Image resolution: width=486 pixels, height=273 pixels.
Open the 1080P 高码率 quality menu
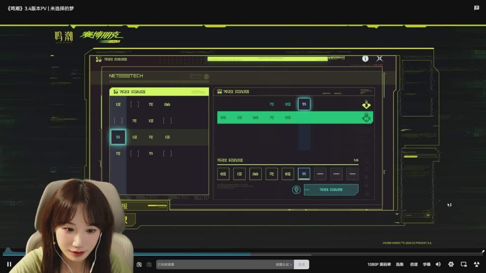point(379,264)
